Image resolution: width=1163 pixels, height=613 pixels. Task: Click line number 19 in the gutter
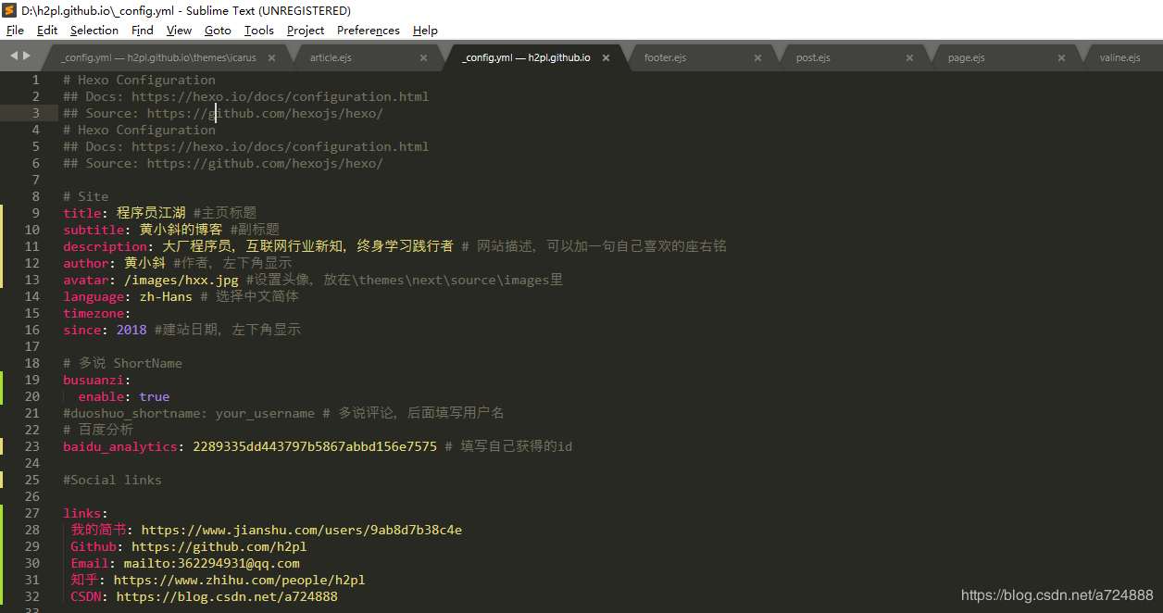[x=32, y=380]
